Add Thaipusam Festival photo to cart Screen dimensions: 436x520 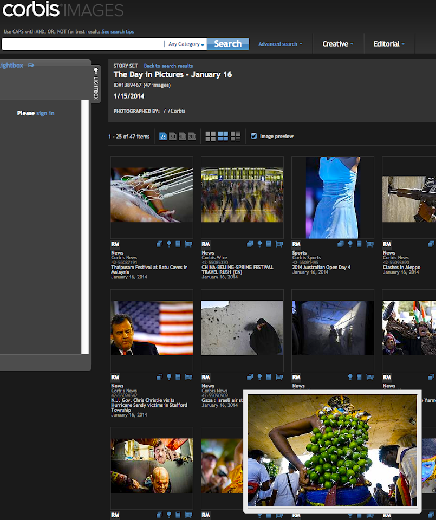[x=188, y=244]
